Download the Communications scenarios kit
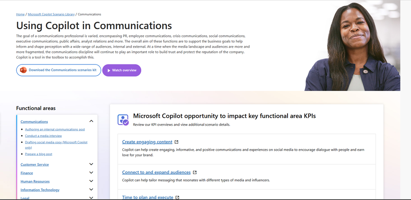The height and width of the screenshot is (200, 411). click(58, 70)
